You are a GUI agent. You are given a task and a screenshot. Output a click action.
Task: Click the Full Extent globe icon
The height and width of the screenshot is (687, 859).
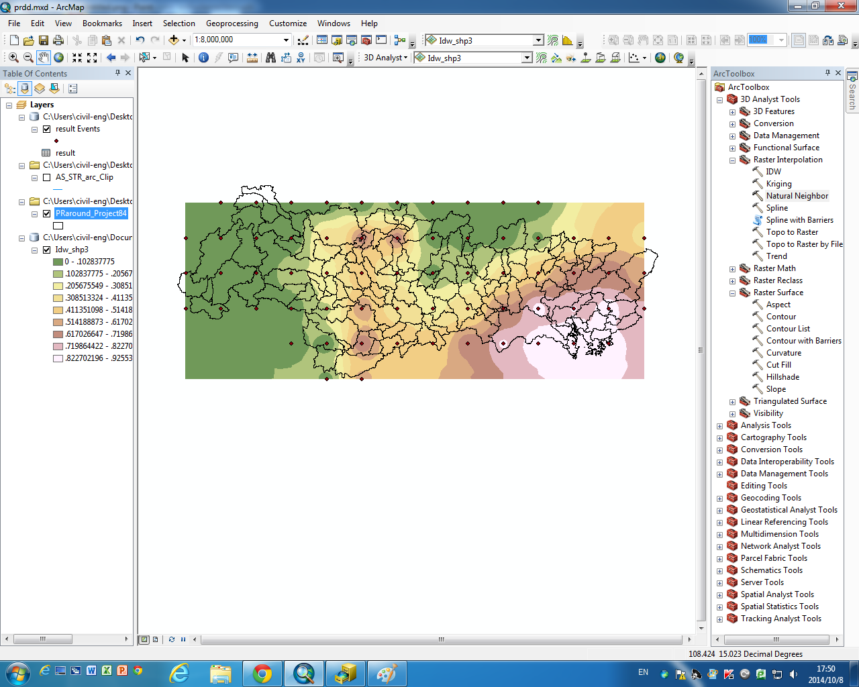click(x=59, y=58)
